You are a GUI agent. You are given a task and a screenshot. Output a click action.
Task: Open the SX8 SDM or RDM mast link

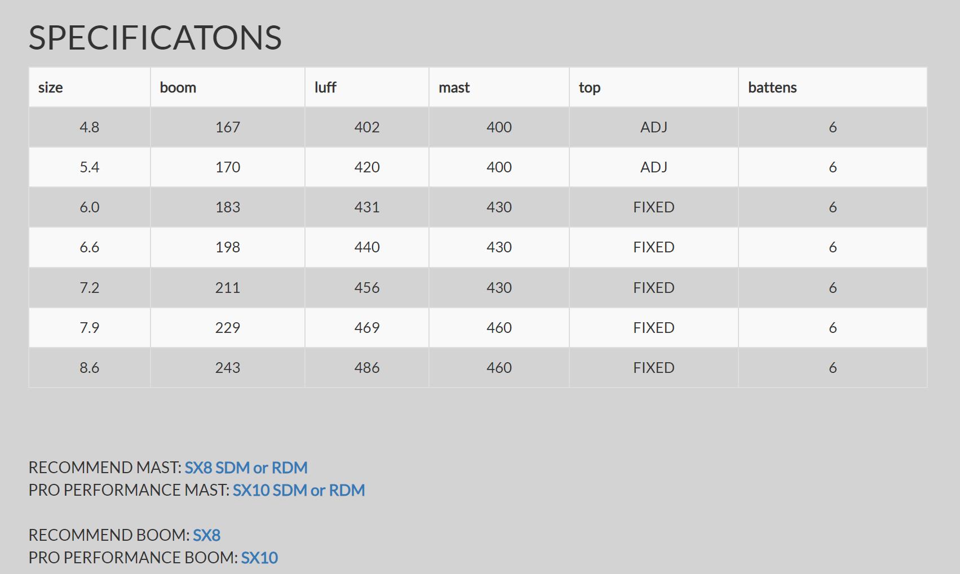(x=246, y=468)
